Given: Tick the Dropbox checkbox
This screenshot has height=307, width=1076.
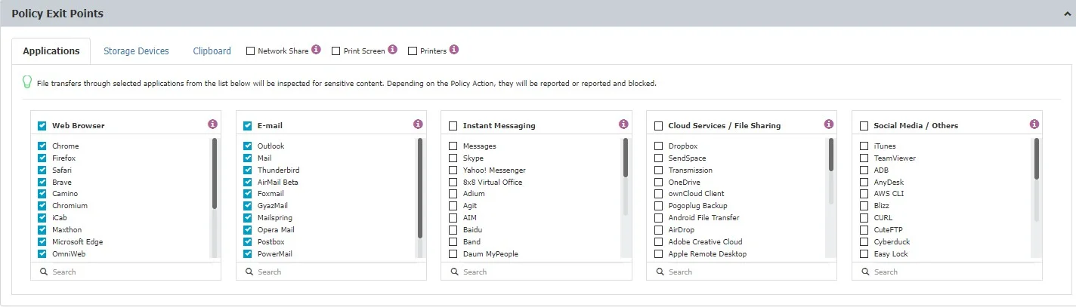Looking at the screenshot, I should (x=658, y=146).
